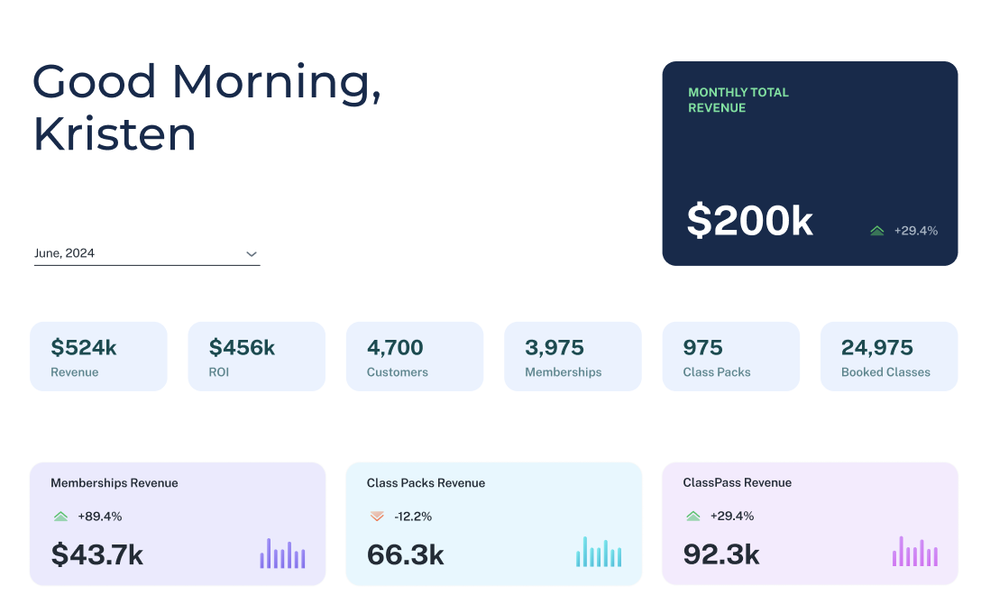Click the 24,975 Booked Classes tile

coord(889,357)
